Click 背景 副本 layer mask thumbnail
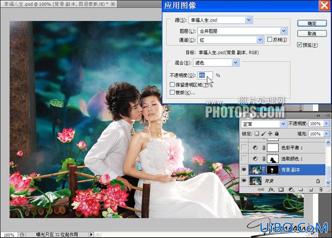332x238 pixels. coord(272,169)
